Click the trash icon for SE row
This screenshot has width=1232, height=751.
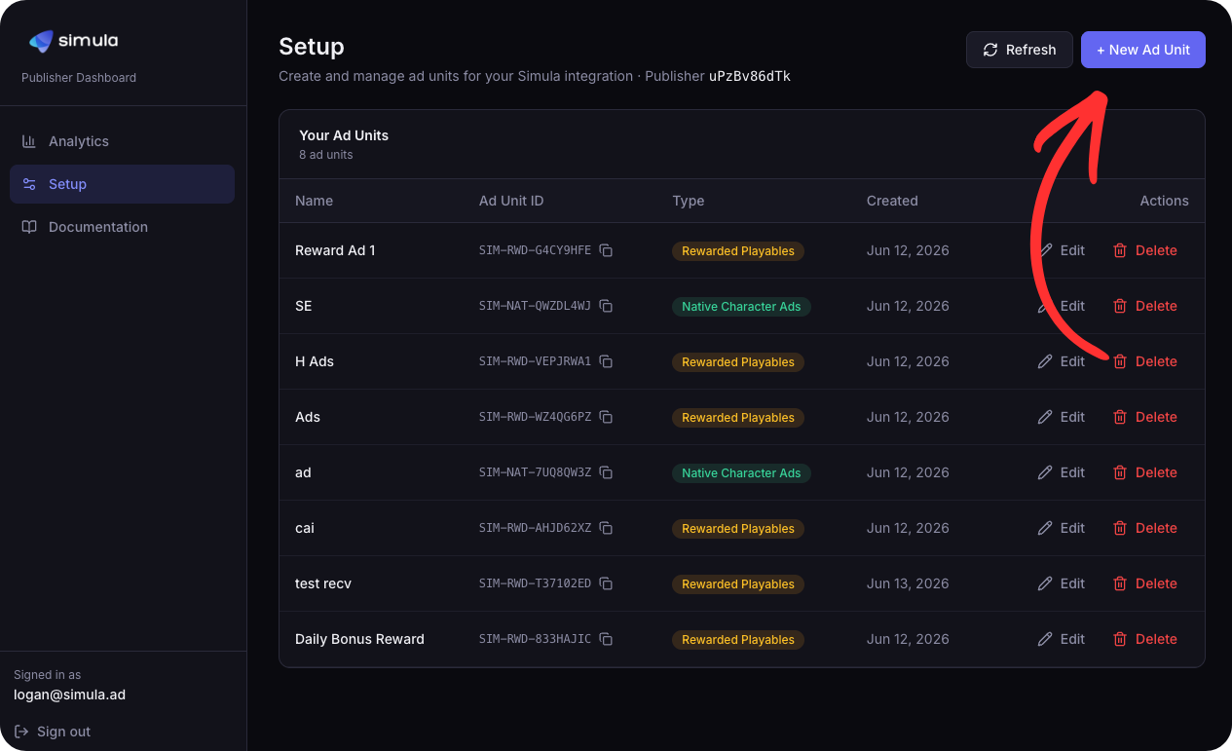pyautogui.click(x=1120, y=306)
